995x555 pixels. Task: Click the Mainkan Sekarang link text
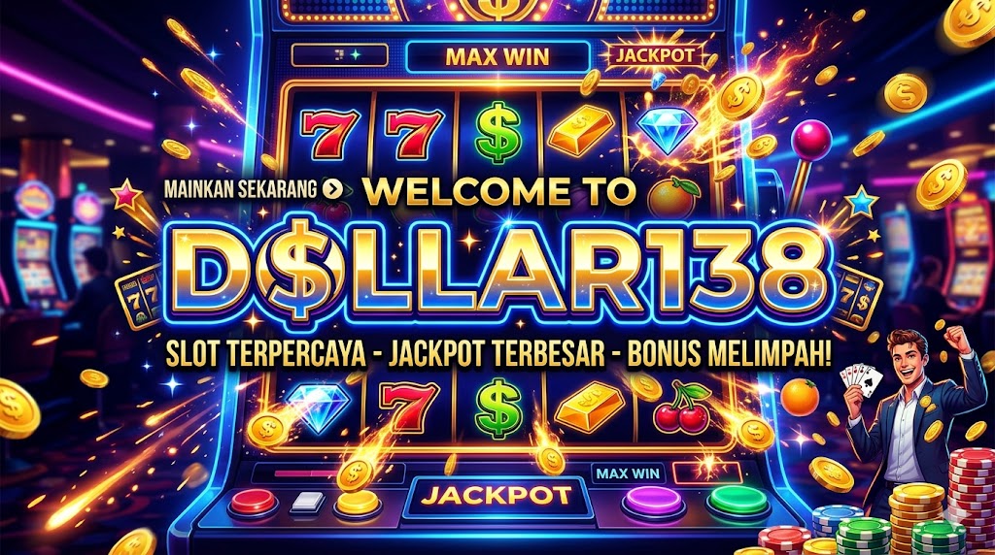pos(240,189)
